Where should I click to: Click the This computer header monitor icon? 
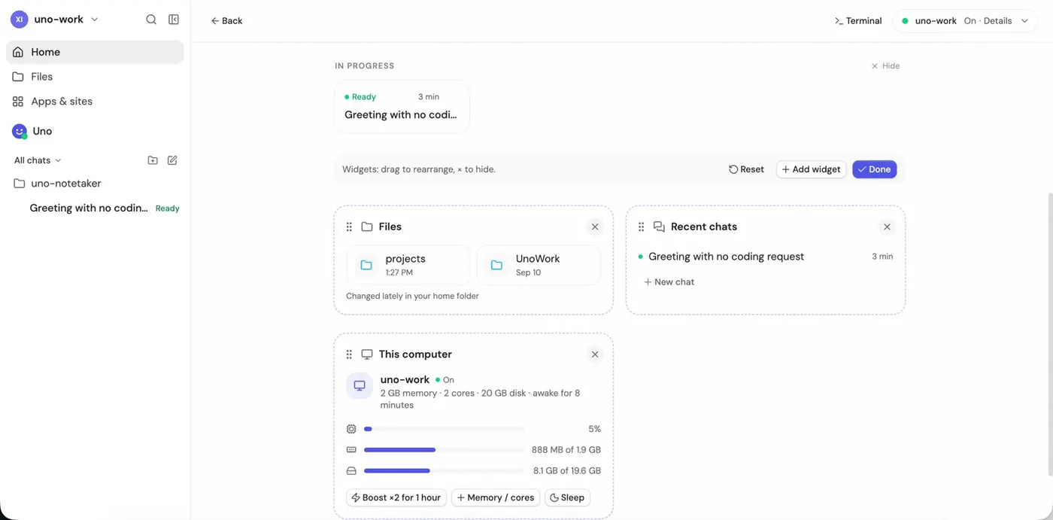pyautogui.click(x=367, y=354)
